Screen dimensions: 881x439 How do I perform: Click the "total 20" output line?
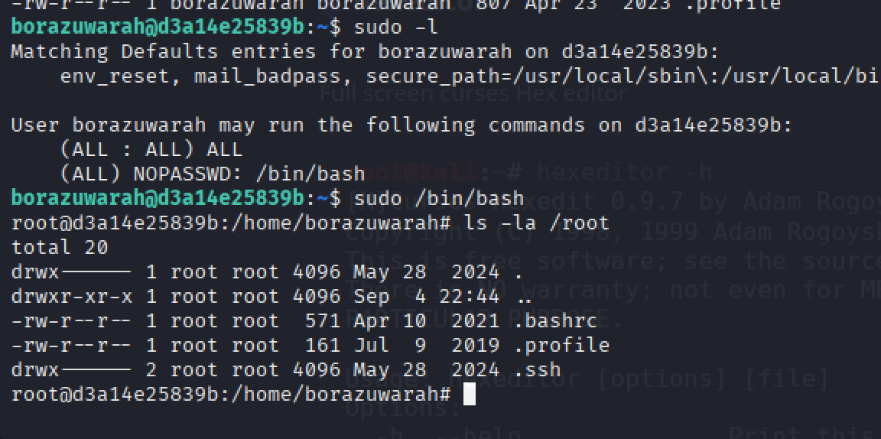(60, 247)
